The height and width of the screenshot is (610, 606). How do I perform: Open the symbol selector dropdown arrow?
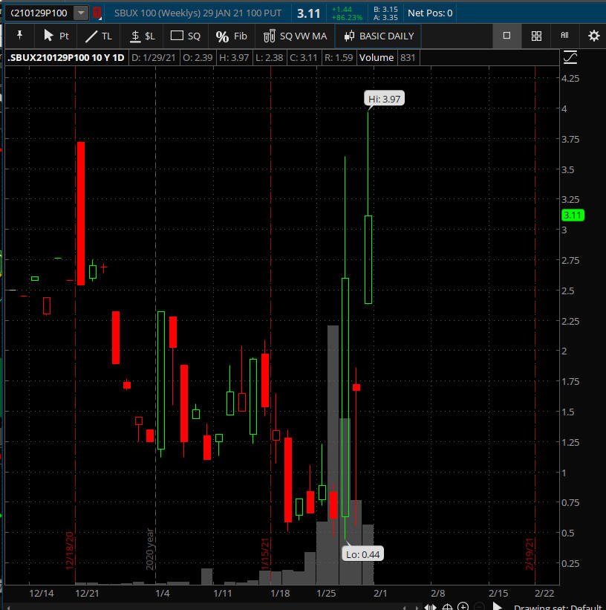coord(81,13)
